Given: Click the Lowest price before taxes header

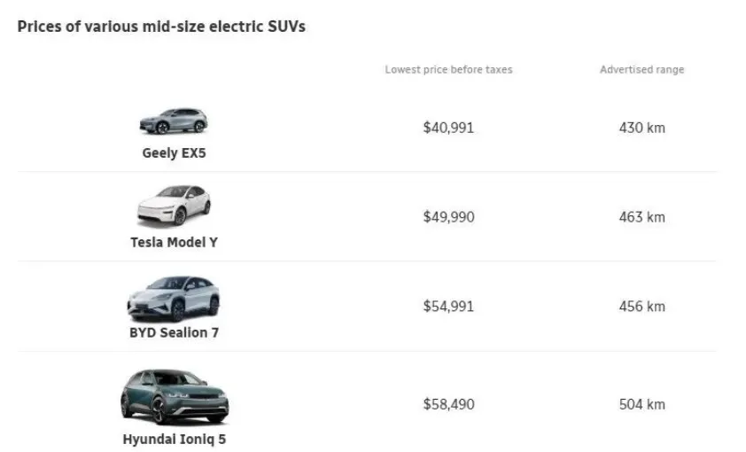Looking at the screenshot, I should coord(448,69).
